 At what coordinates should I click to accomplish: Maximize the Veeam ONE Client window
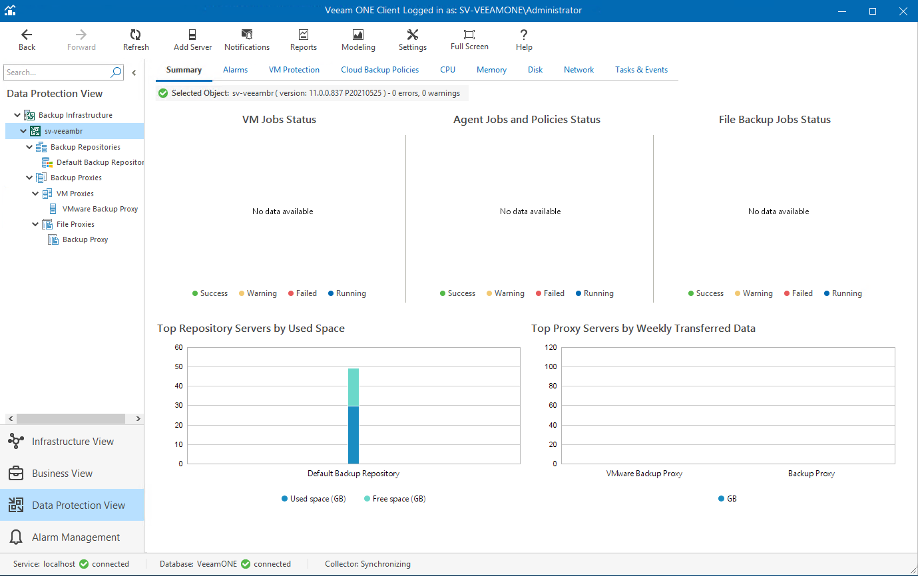click(x=873, y=11)
